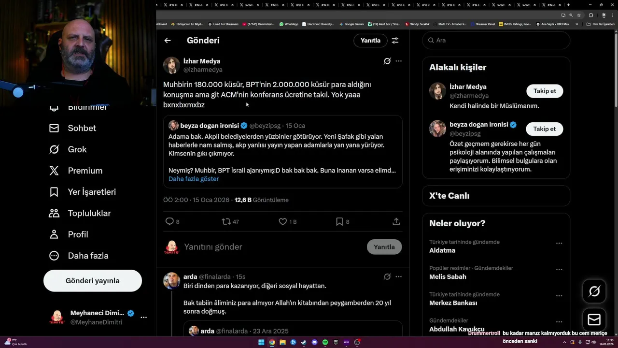The height and width of the screenshot is (348, 618).
Task: Bookmark the post showing 8 bookmarks
Action: tap(339, 221)
